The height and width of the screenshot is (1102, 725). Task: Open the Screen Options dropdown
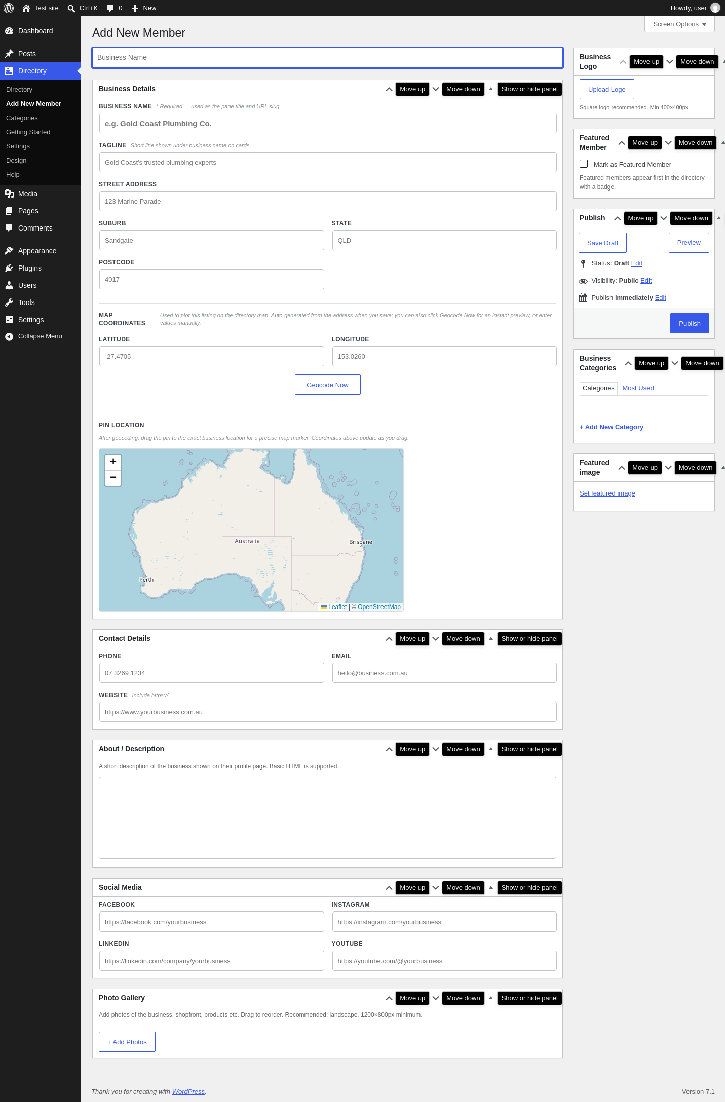[x=679, y=24]
